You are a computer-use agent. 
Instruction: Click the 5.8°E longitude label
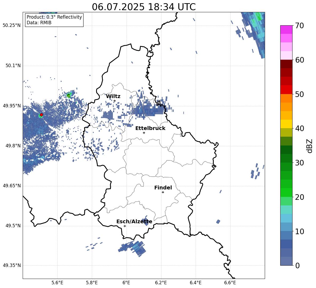tap(92, 283)
